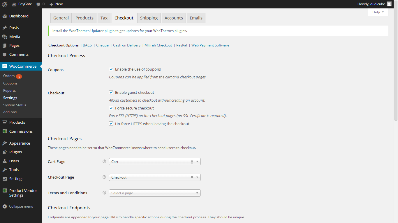Open the Cart Page dropdown
The width and height of the screenshot is (398, 223).
(155, 161)
